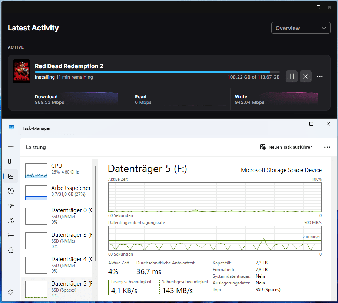Select the Arbeitsspeicher performance entry
The height and width of the screenshot is (303, 338).
(57, 192)
